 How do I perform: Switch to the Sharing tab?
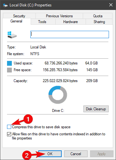[99, 22]
